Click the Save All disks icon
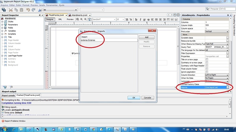Screen dimensions: 236x132 (4, 10)
